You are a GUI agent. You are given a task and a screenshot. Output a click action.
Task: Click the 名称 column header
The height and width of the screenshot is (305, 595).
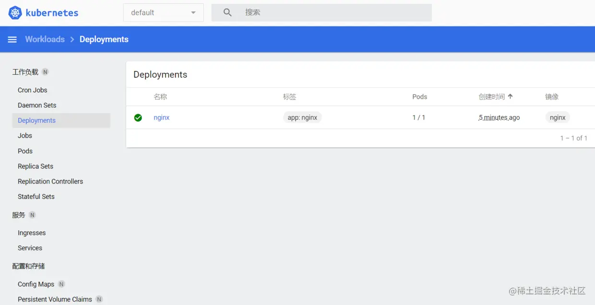click(160, 96)
